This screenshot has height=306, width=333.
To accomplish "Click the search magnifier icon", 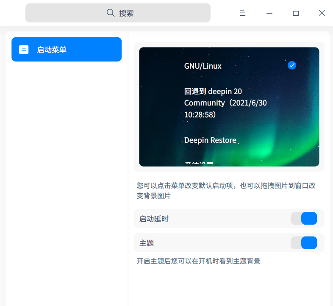I will [111, 13].
